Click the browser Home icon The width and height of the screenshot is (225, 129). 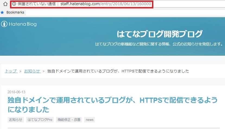5,4
